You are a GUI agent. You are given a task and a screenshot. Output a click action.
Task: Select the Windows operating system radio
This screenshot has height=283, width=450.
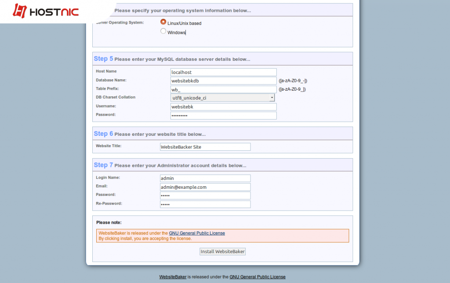click(163, 31)
